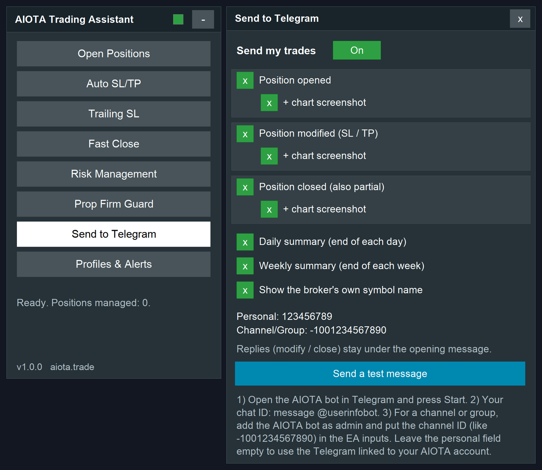The image size is (542, 470).
Task: Uncheck Position closed (also partial) checkbox
Action: 245,187
